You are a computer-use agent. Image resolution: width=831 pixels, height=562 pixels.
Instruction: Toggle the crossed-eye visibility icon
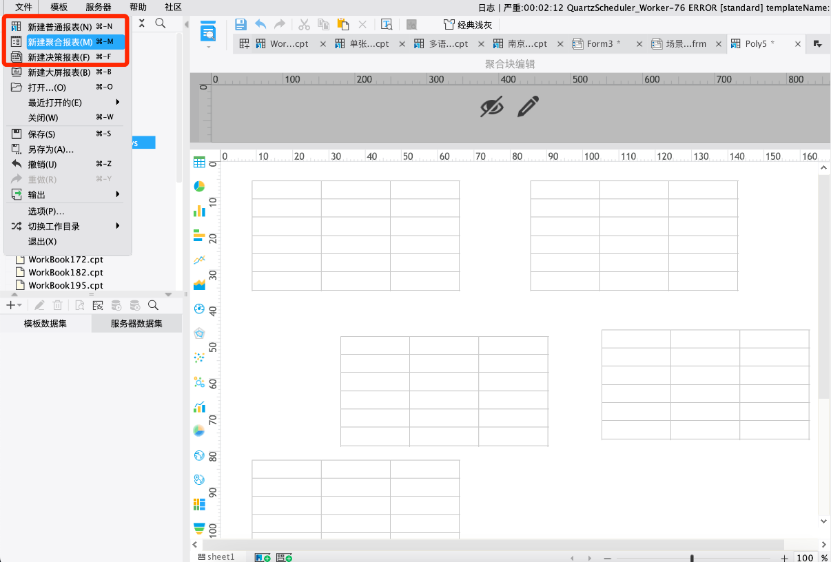[492, 107]
